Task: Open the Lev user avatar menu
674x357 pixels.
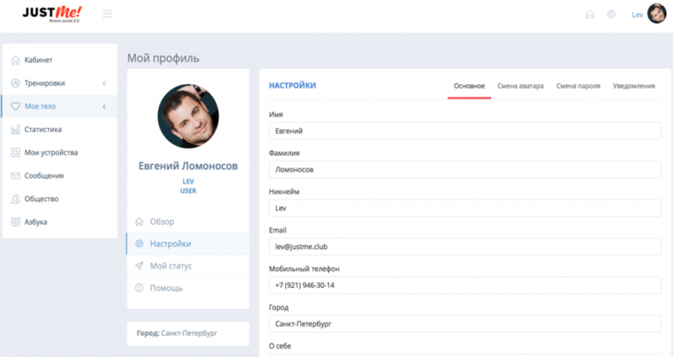Action: (657, 14)
